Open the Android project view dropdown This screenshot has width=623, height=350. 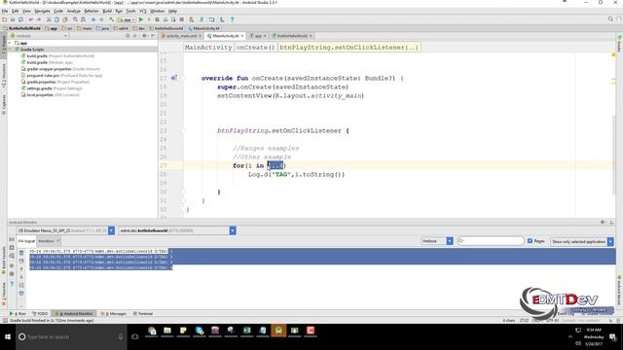pyautogui.click(x=39, y=36)
